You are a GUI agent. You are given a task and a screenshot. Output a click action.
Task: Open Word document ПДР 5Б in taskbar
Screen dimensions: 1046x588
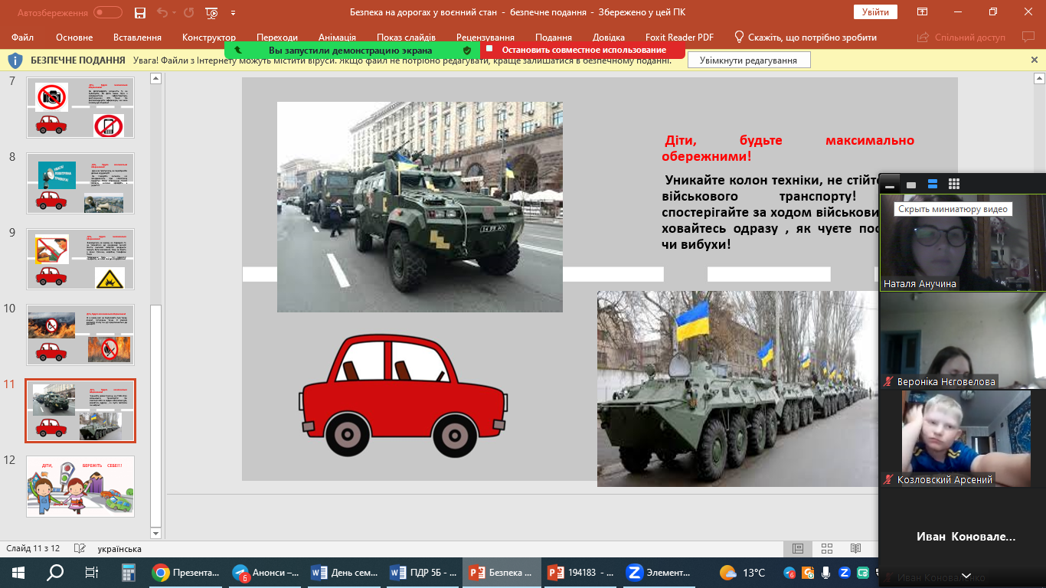423,572
